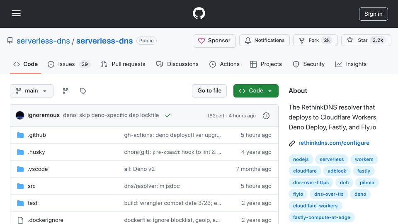Viewport: 398px width, 224px height.
Task: Open the 'dns/resolver: m jsdoc' commit message
Action: pyautogui.click(x=152, y=186)
